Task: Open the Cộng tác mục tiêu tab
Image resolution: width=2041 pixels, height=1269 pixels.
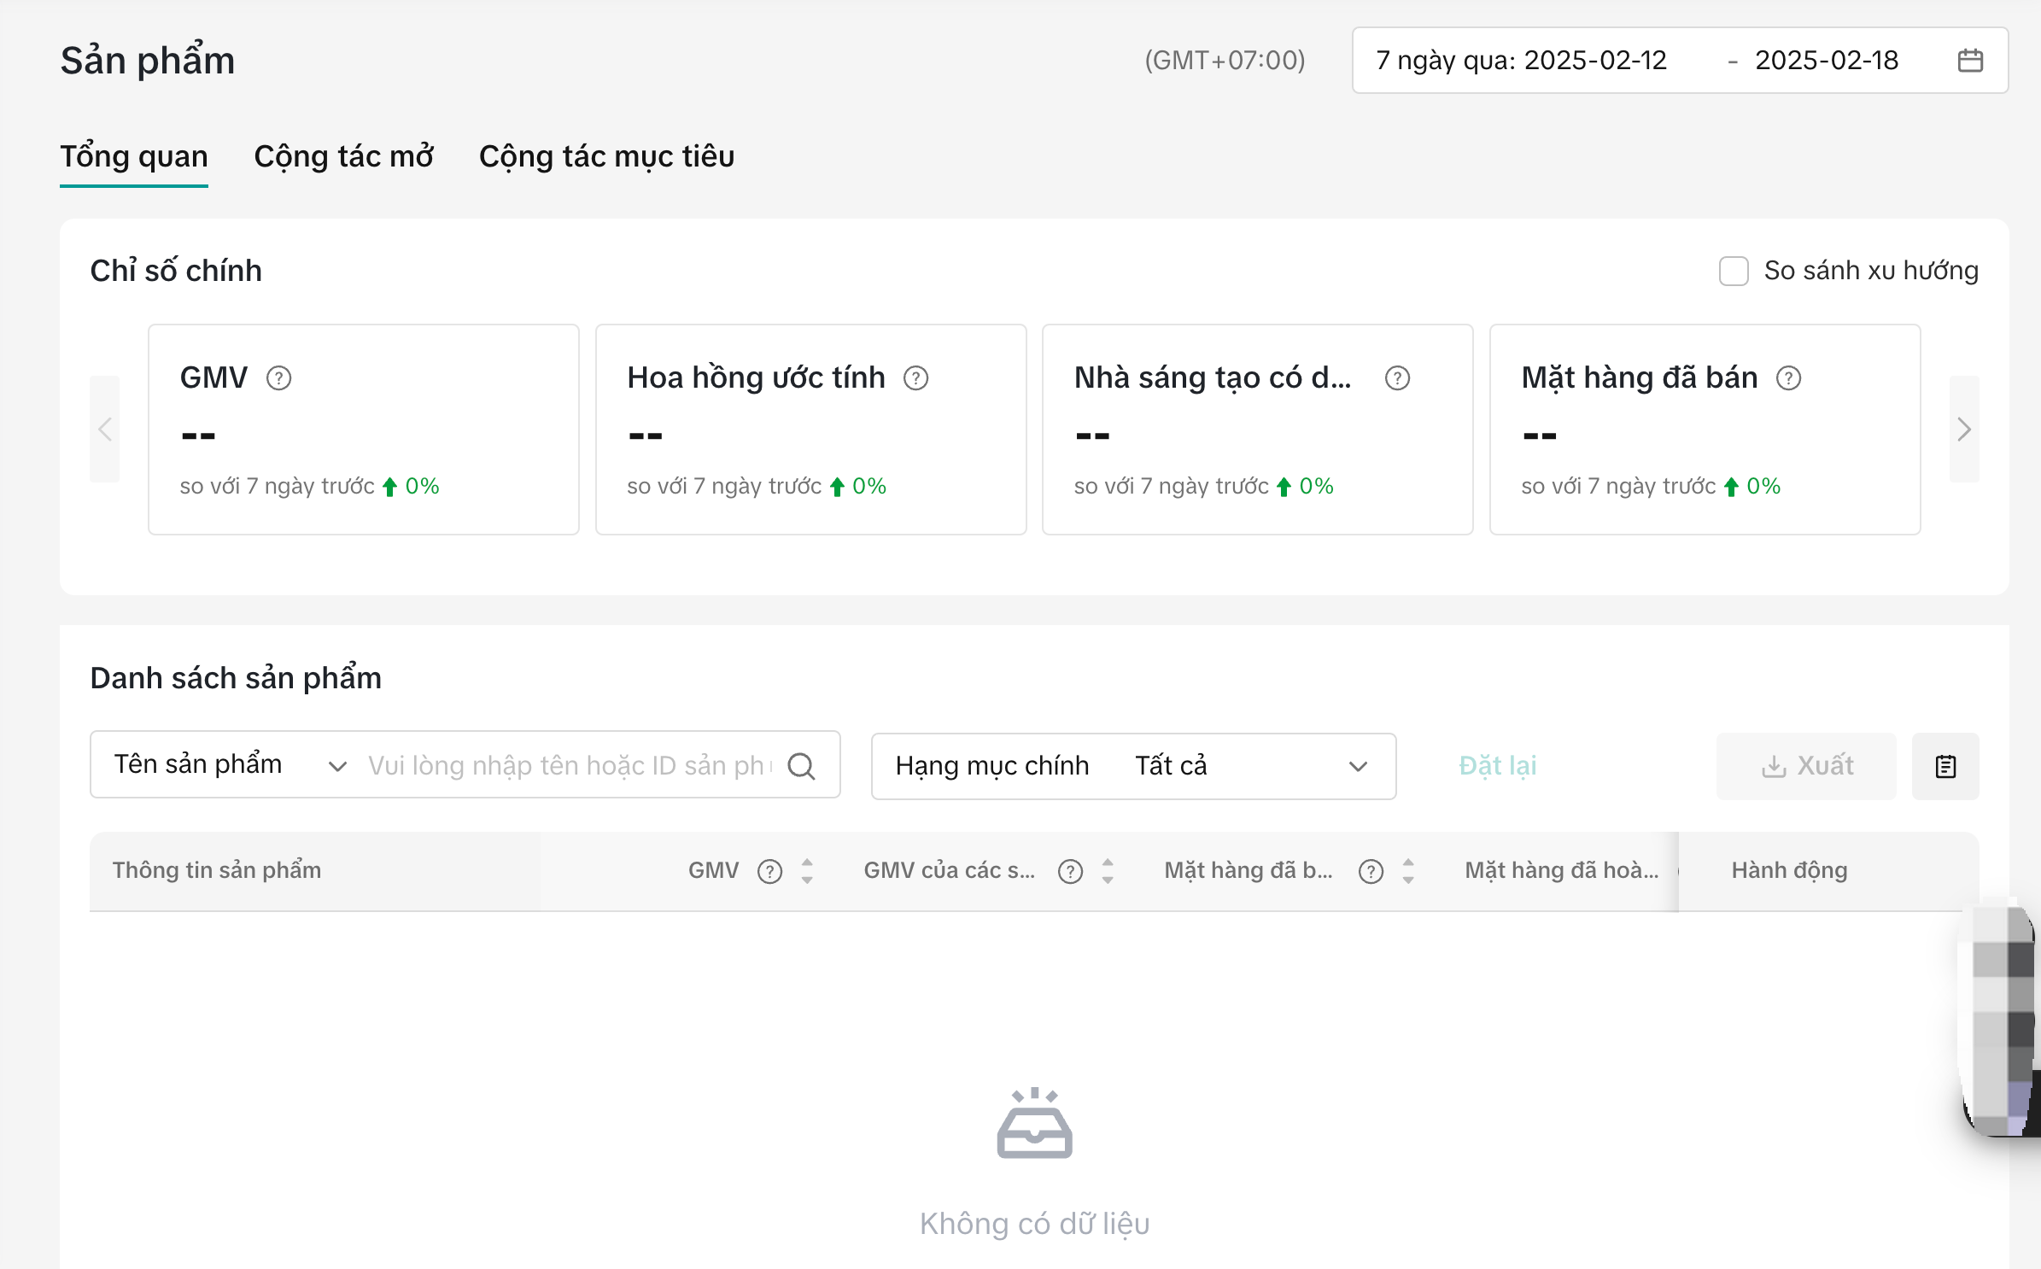Action: pos(606,157)
